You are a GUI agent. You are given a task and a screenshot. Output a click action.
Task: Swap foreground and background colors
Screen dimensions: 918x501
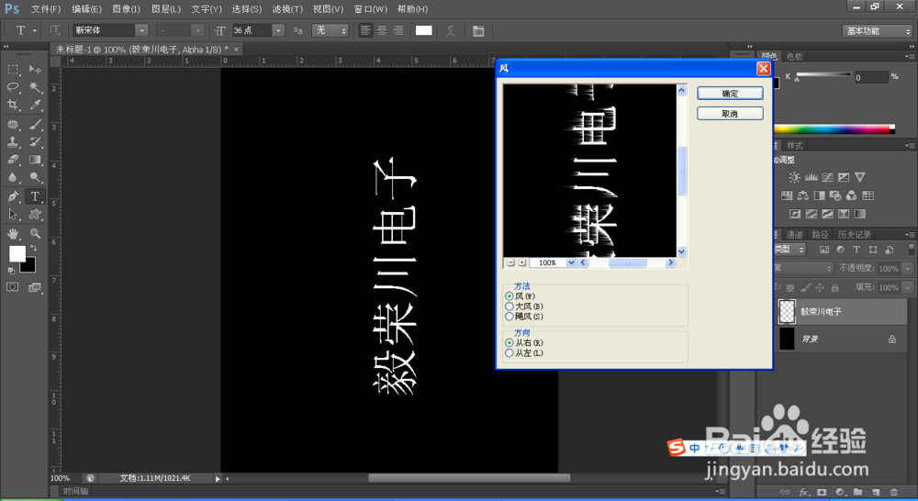(34, 248)
